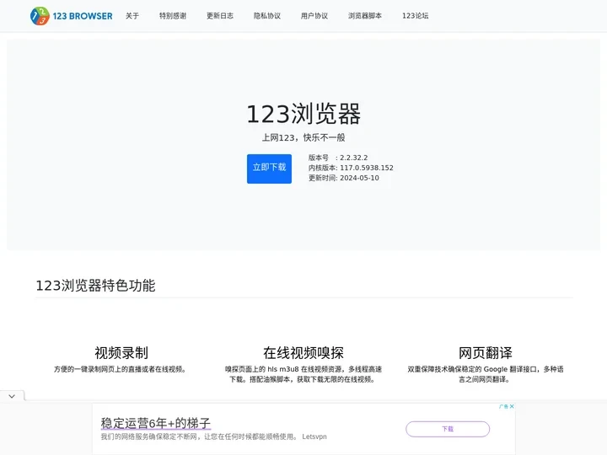Open the 特别感谢 page
This screenshot has width=607, height=455.
tap(173, 16)
